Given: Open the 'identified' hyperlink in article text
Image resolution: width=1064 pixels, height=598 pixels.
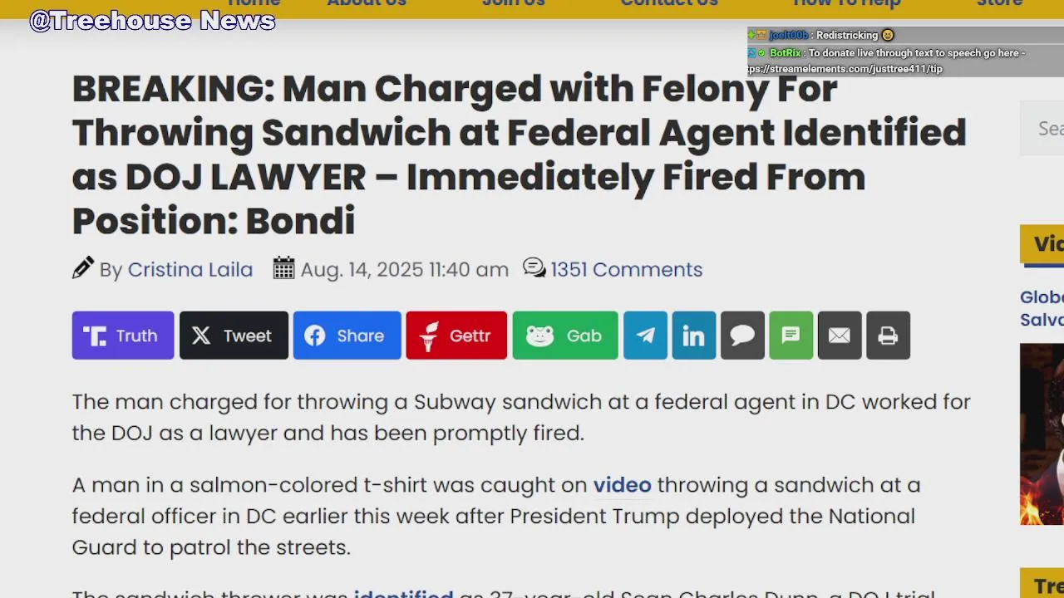Looking at the screenshot, I should [403, 593].
